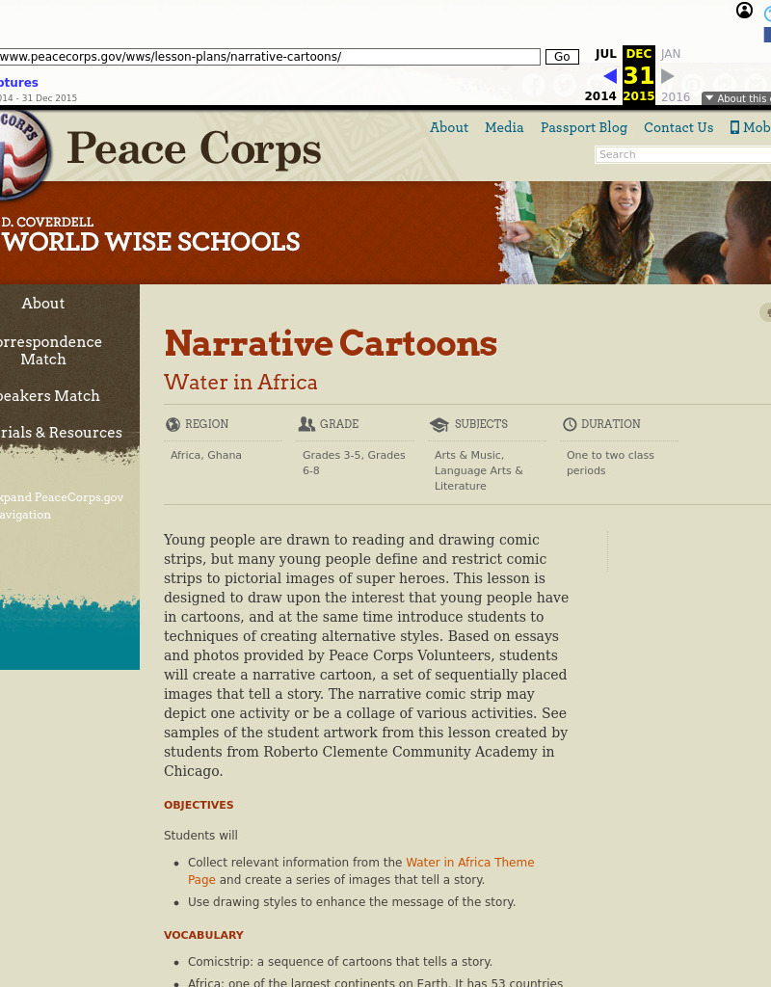Open the profile person icon at top
Viewport: 771px width, 987px height.
[744, 10]
